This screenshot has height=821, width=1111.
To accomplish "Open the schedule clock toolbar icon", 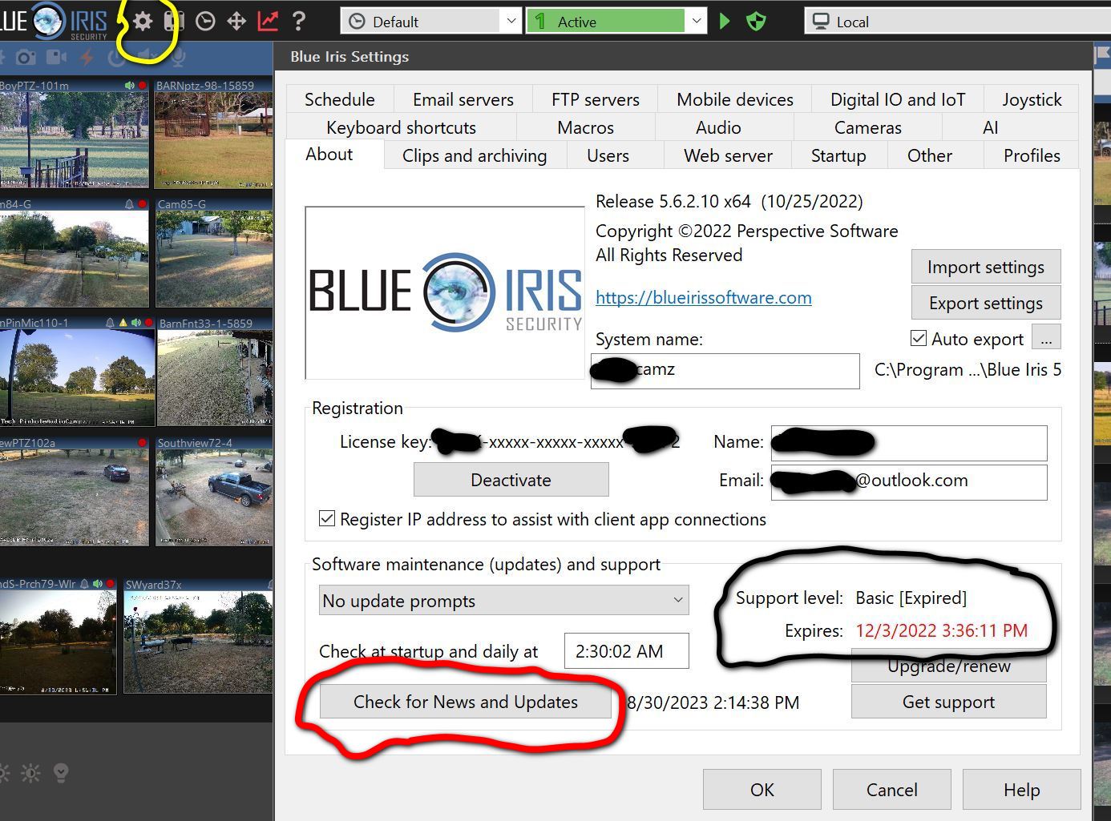I will click(205, 22).
